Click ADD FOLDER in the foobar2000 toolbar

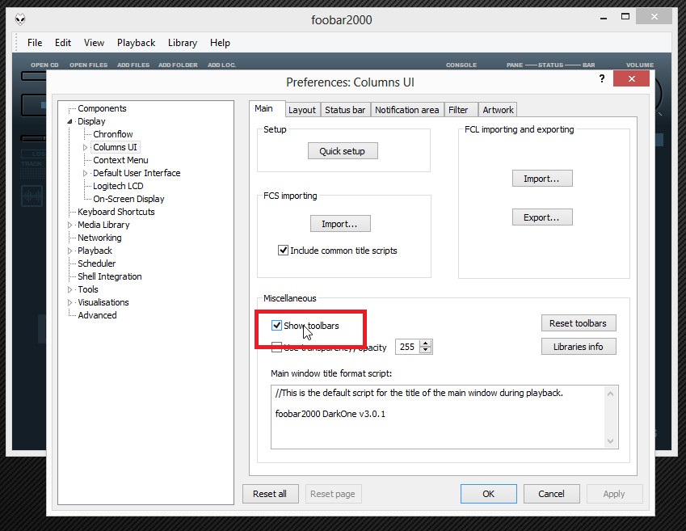178,65
